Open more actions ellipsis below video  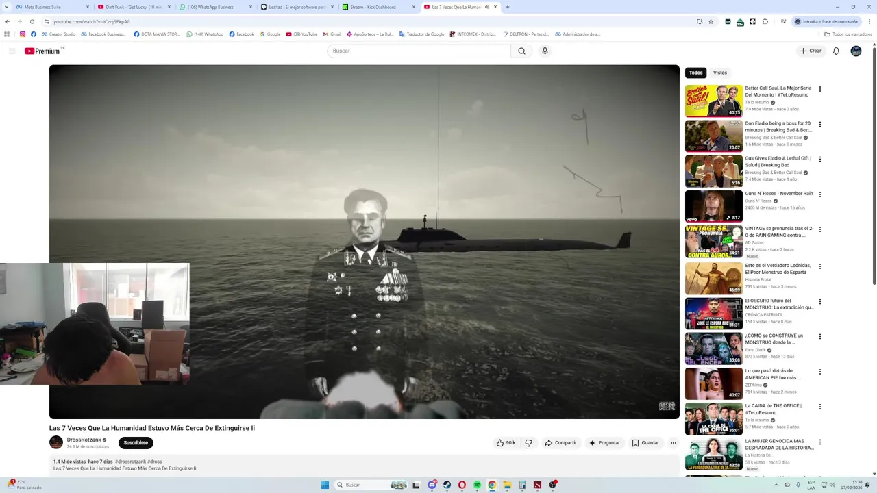(x=673, y=443)
